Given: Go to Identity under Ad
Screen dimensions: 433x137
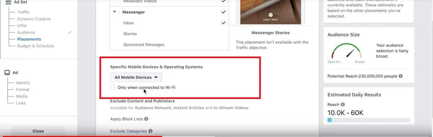Looking at the screenshot, I should point(23,83).
